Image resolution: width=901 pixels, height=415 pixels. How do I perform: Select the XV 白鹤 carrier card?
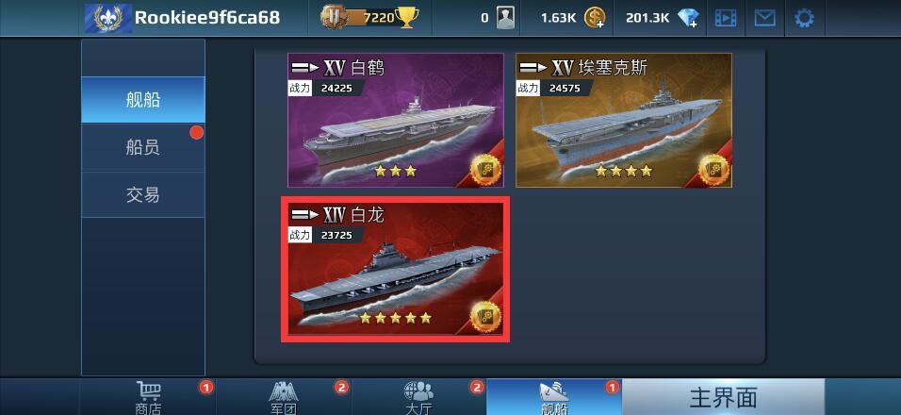pyautogui.click(x=396, y=120)
